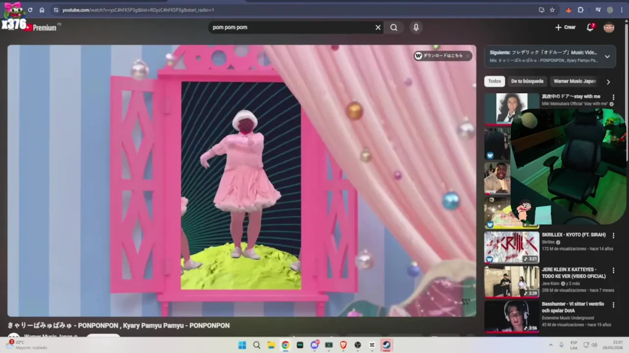Select the Todos filter chip
Screen dimensions: 629x353
click(x=494, y=81)
